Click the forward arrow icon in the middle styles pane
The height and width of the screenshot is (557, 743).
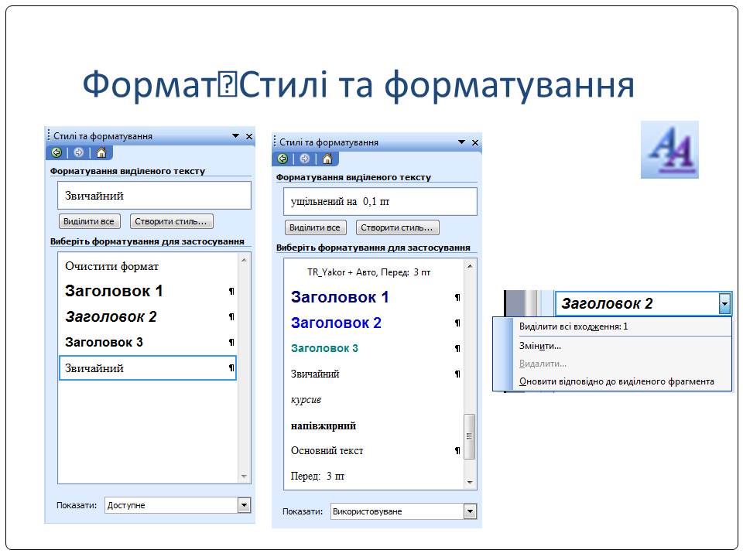tap(304, 159)
